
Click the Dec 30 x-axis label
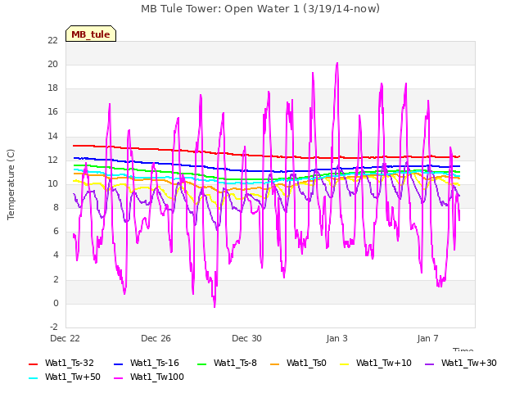click(x=246, y=338)
